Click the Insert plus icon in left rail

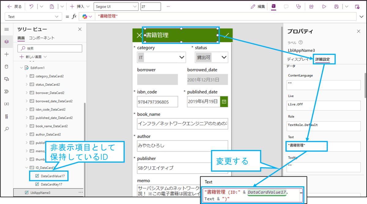[x=6, y=54]
